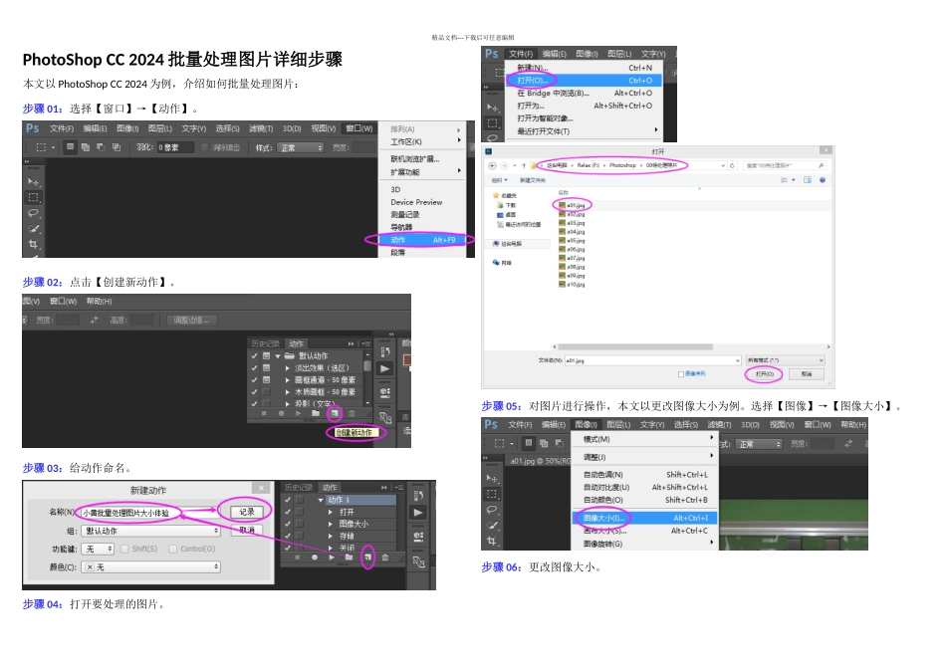Select the Quick Selection tool in step 01 toolbar
Image resolution: width=946 pixels, height=669 pixels.
[34, 229]
